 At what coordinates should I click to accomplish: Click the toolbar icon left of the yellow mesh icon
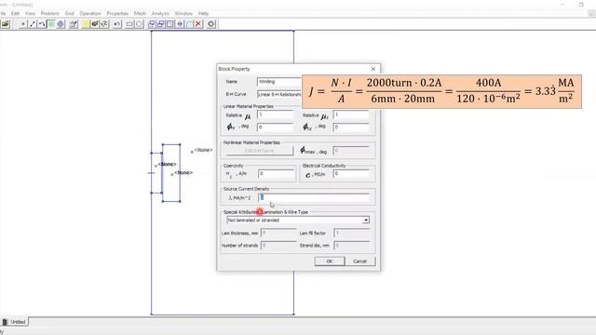(74, 24)
